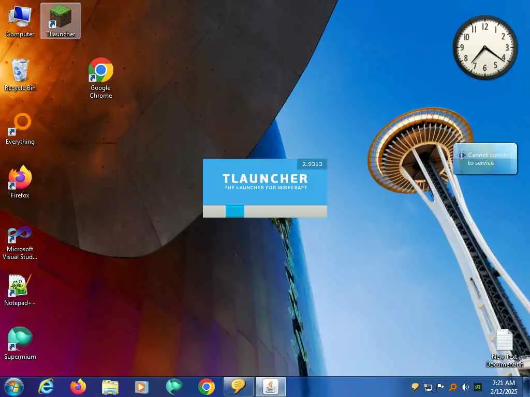
Task: Open the volume speaker tray icon
Action: pyautogui.click(x=465, y=387)
